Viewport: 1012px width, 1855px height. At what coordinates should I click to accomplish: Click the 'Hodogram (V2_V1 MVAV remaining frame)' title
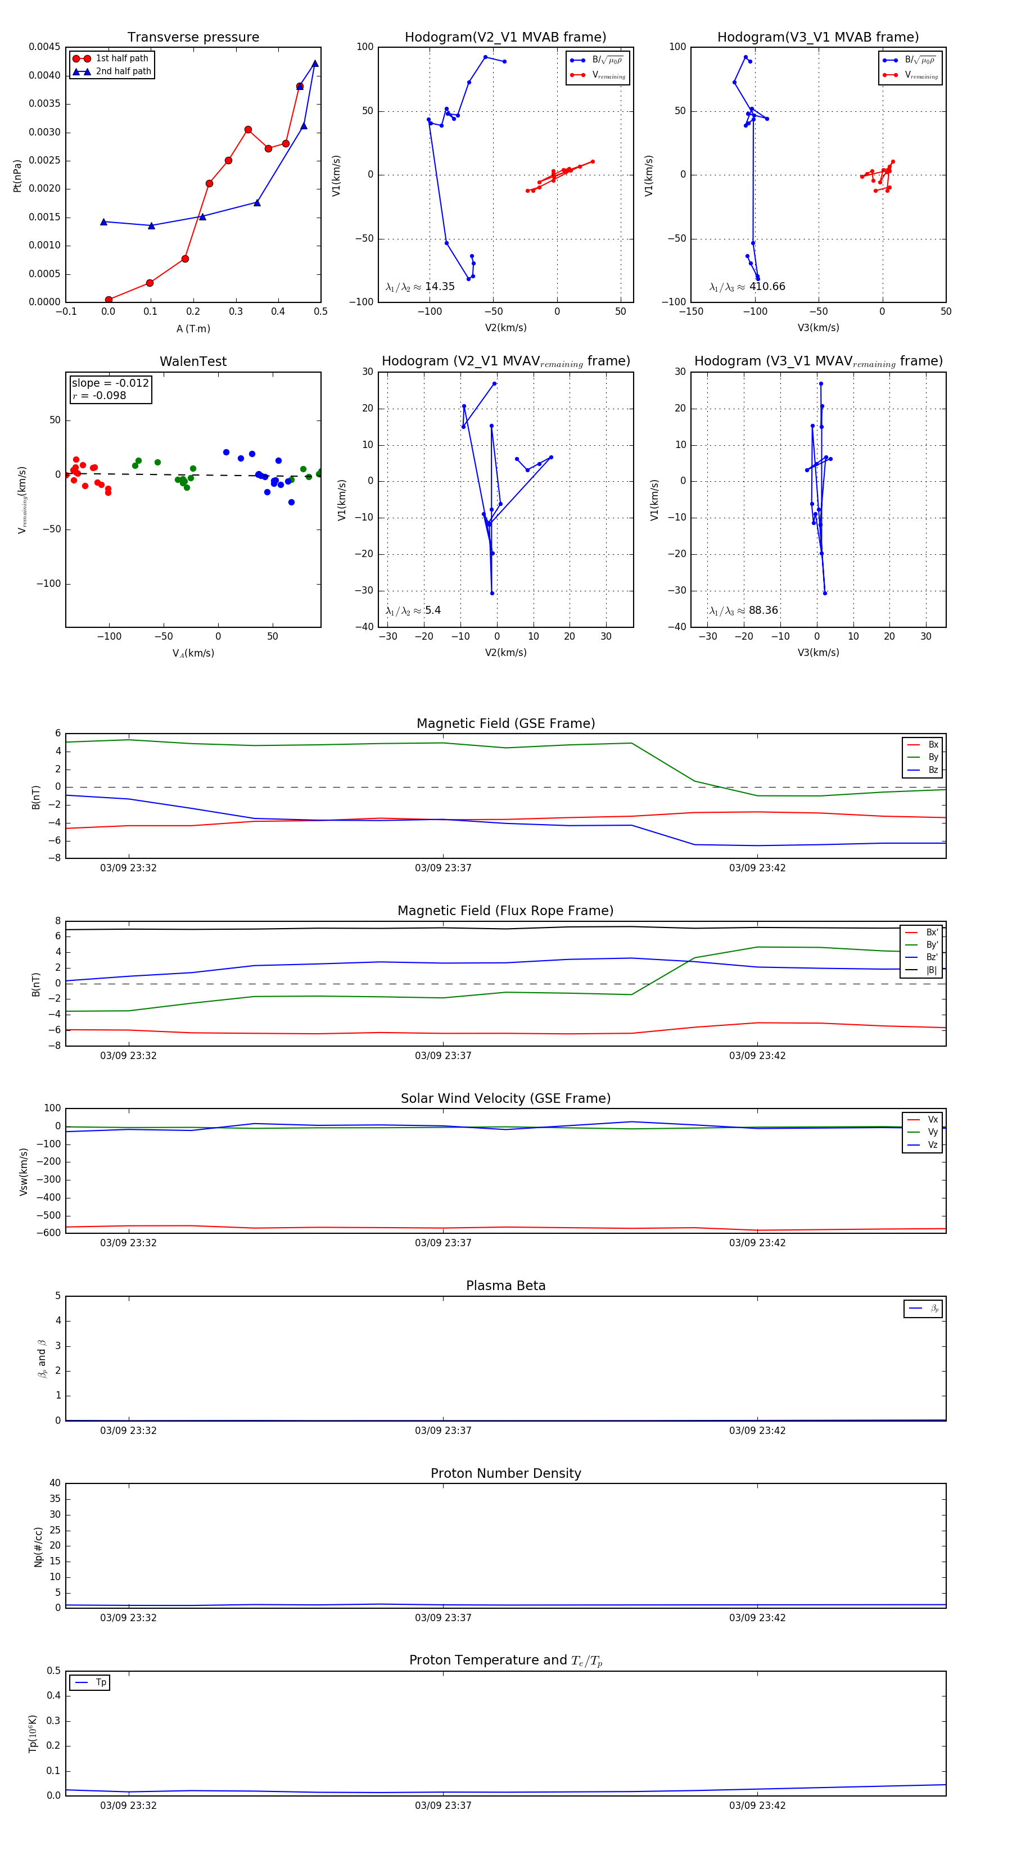tap(505, 361)
